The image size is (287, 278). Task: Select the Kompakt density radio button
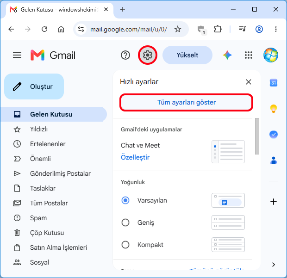click(125, 245)
